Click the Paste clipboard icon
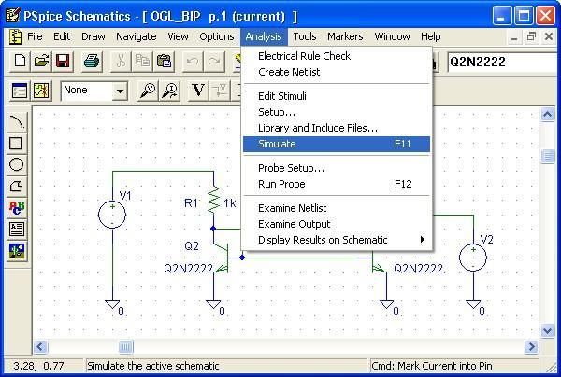Screen dimensions: 561x377 click(x=164, y=62)
